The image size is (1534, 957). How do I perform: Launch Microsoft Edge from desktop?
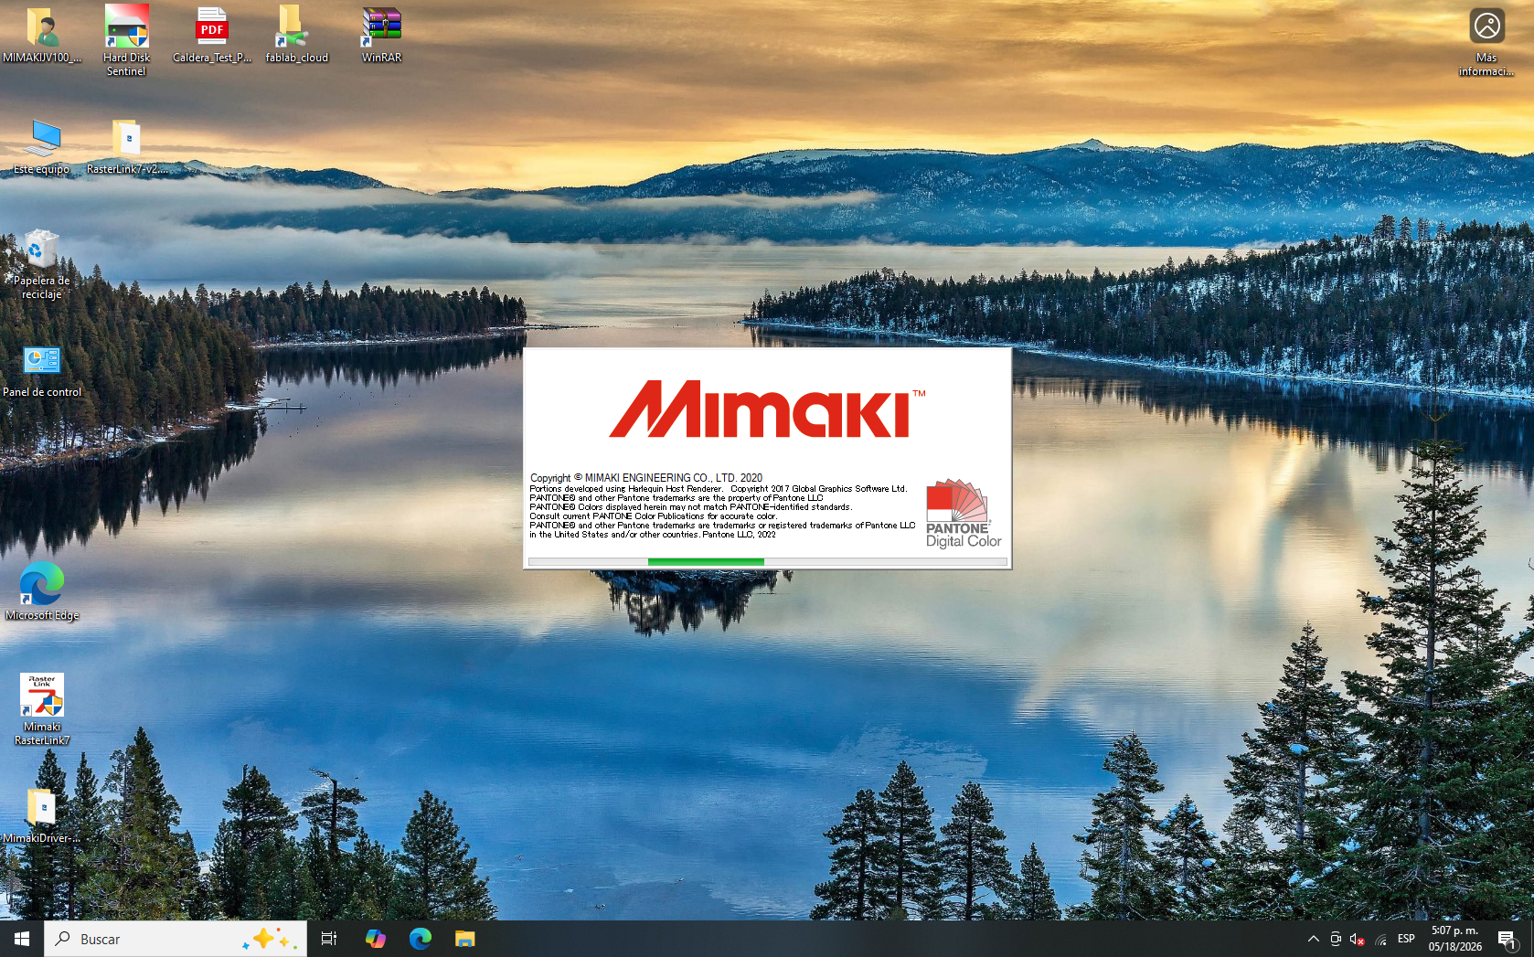pos(42,591)
